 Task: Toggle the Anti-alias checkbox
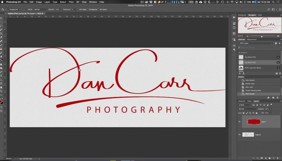tap(79, 9)
